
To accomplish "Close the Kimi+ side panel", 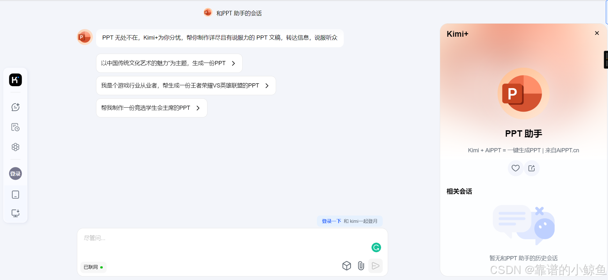I will coord(597,33).
